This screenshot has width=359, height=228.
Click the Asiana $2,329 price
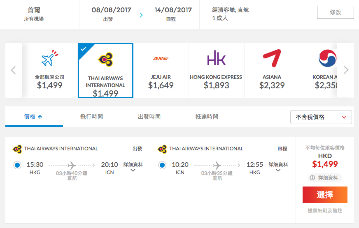[x=272, y=85]
